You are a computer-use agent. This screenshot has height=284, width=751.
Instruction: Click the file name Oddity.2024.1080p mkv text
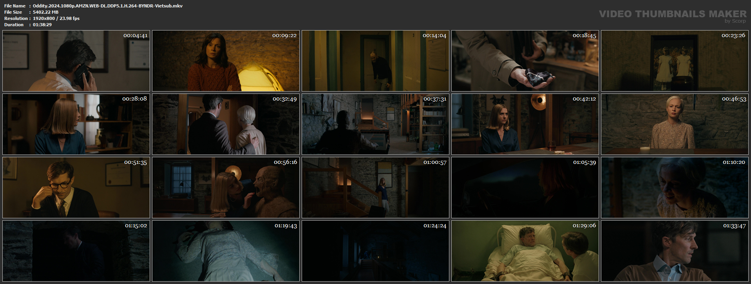(x=108, y=6)
